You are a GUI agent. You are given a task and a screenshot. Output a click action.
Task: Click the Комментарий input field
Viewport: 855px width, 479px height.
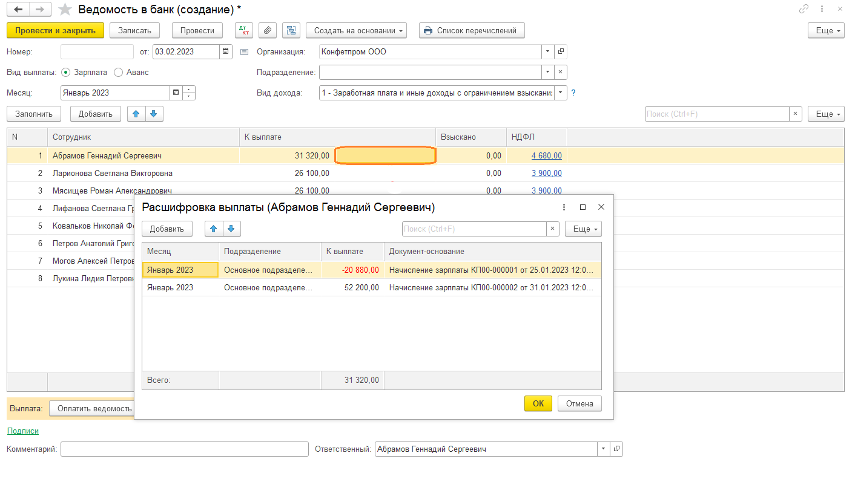click(x=185, y=449)
